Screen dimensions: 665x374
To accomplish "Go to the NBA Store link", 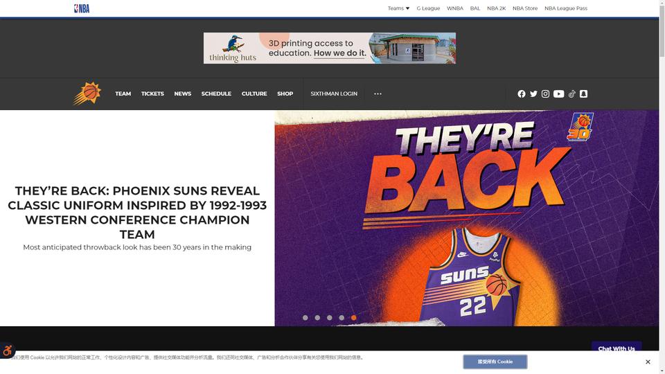I will coord(525,8).
